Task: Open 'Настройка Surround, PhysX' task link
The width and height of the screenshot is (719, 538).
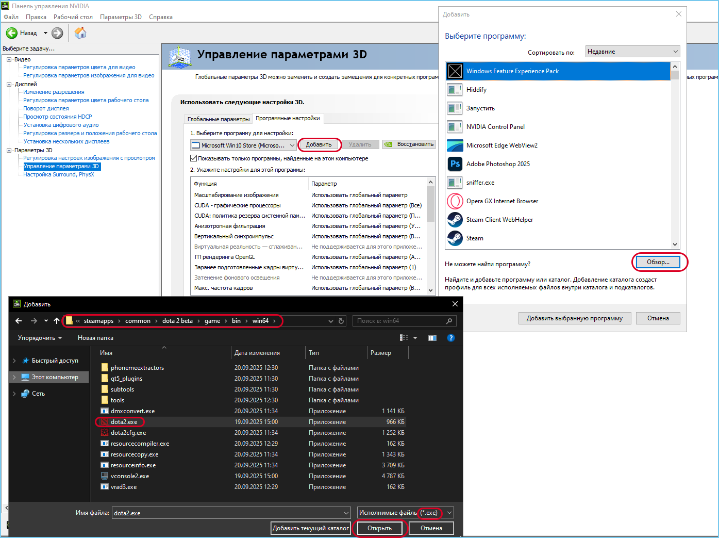Action: (59, 174)
